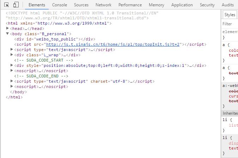Expand the noscript node after position:absolute div
The height and width of the screenshot is (158, 238).
(x=12, y=70)
